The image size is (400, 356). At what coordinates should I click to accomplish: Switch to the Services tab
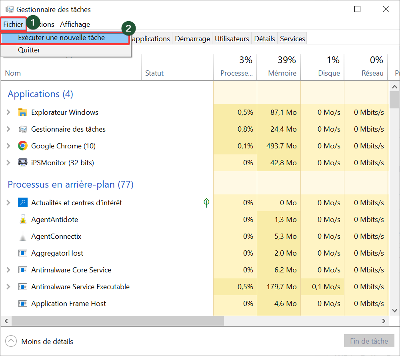click(x=292, y=39)
